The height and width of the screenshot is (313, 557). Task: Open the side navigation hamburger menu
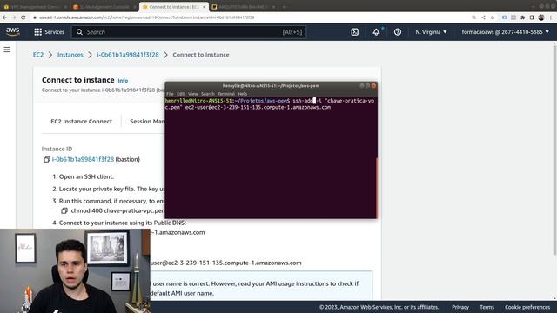pyautogui.click(x=7, y=50)
